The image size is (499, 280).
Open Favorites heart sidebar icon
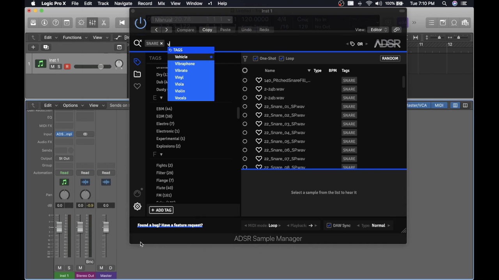point(137,86)
